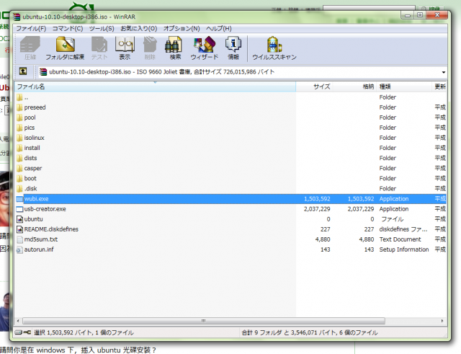This screenshot has height=354, width=461.
Task: Open the ファイル(F) menu
Action: coord(31,29)
